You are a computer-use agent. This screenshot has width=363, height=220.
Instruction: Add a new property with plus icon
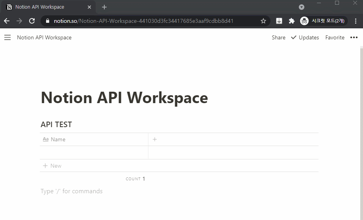pyautogui.click(x=155, y=139)
